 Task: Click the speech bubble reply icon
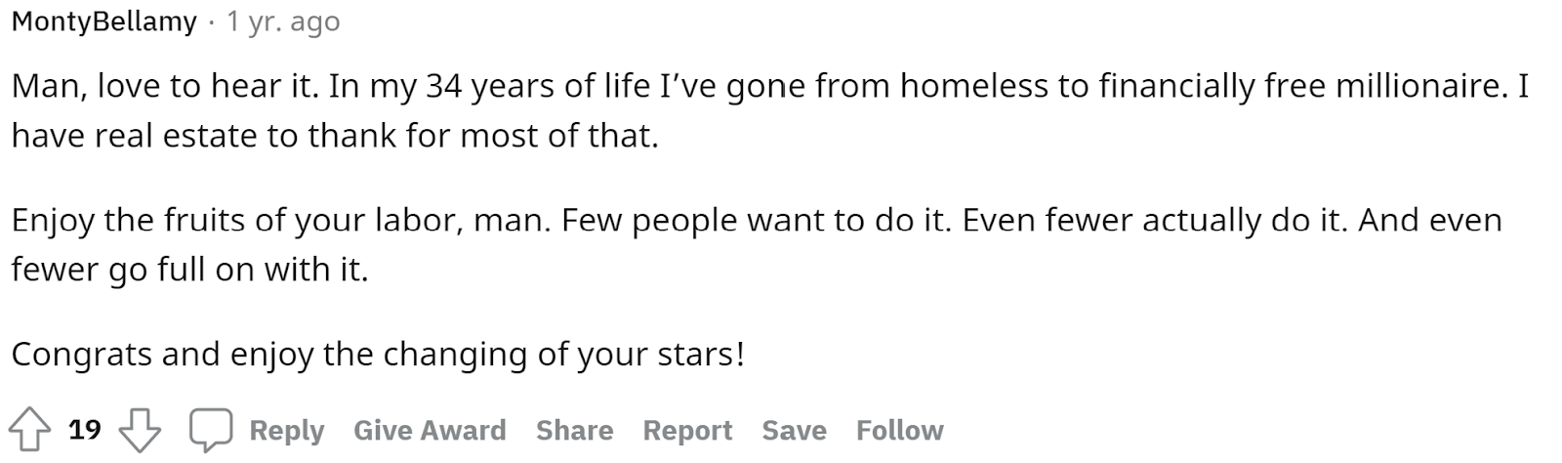pos(211,430)
